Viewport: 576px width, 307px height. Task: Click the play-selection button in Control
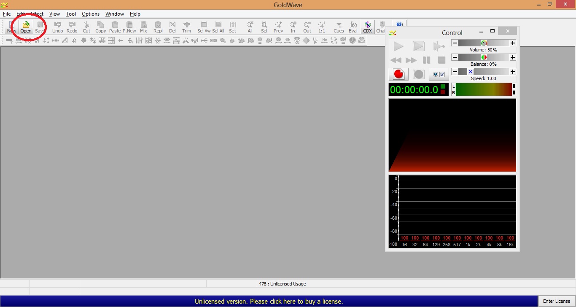pos(419,46)
